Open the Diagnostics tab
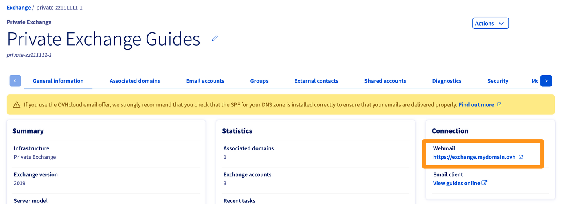The height and width of the screenshot is (204, 562). point(447,81)
